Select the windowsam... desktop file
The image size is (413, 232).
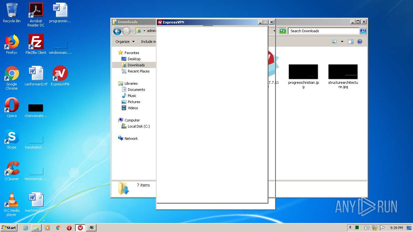(x=60, y=47)
